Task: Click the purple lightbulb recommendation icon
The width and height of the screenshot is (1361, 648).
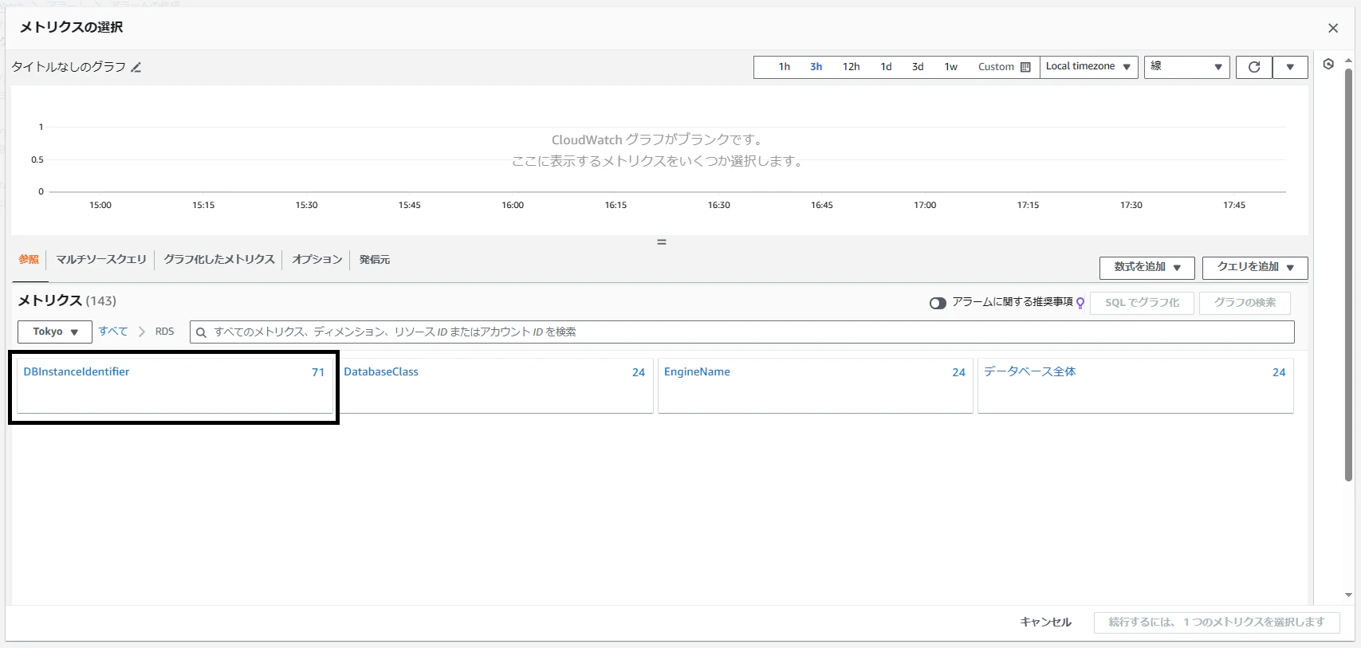Action: click(1080, 303)
